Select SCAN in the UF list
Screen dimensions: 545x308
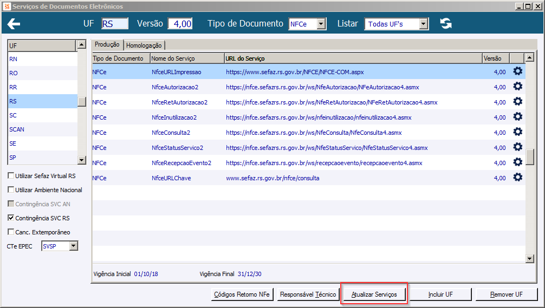(x=42, y=129)
